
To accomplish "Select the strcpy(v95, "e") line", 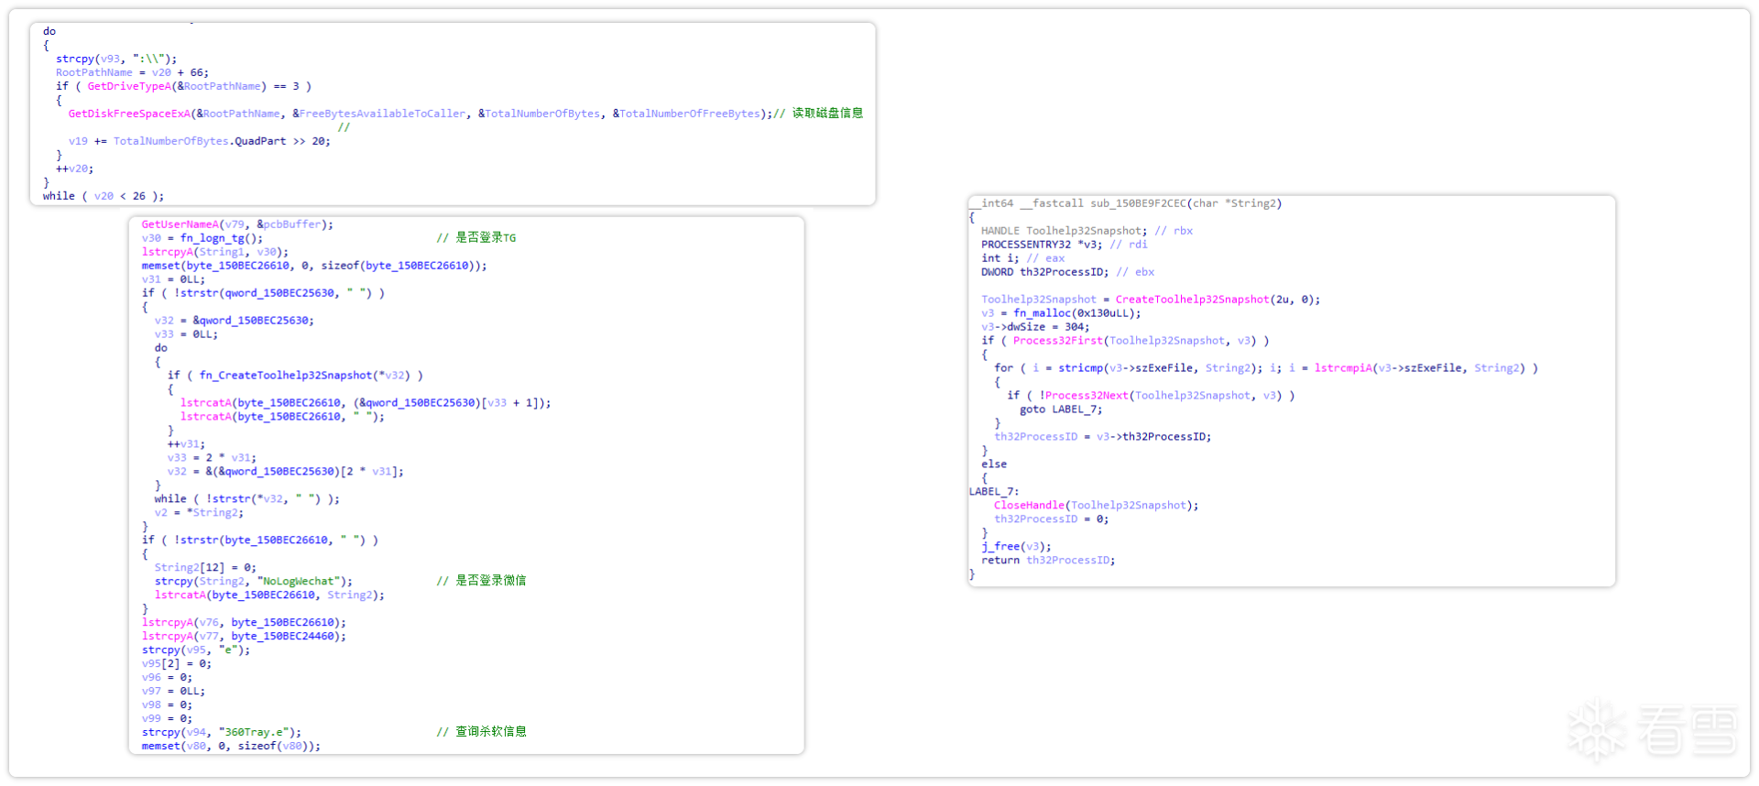I will pos(196,650).
